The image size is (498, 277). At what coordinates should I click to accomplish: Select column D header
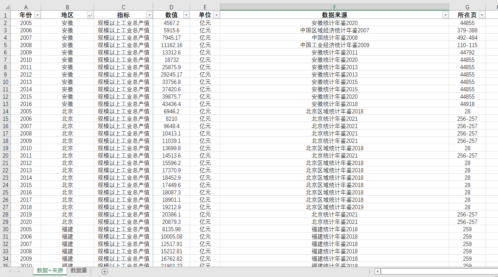tap(171, 7)
